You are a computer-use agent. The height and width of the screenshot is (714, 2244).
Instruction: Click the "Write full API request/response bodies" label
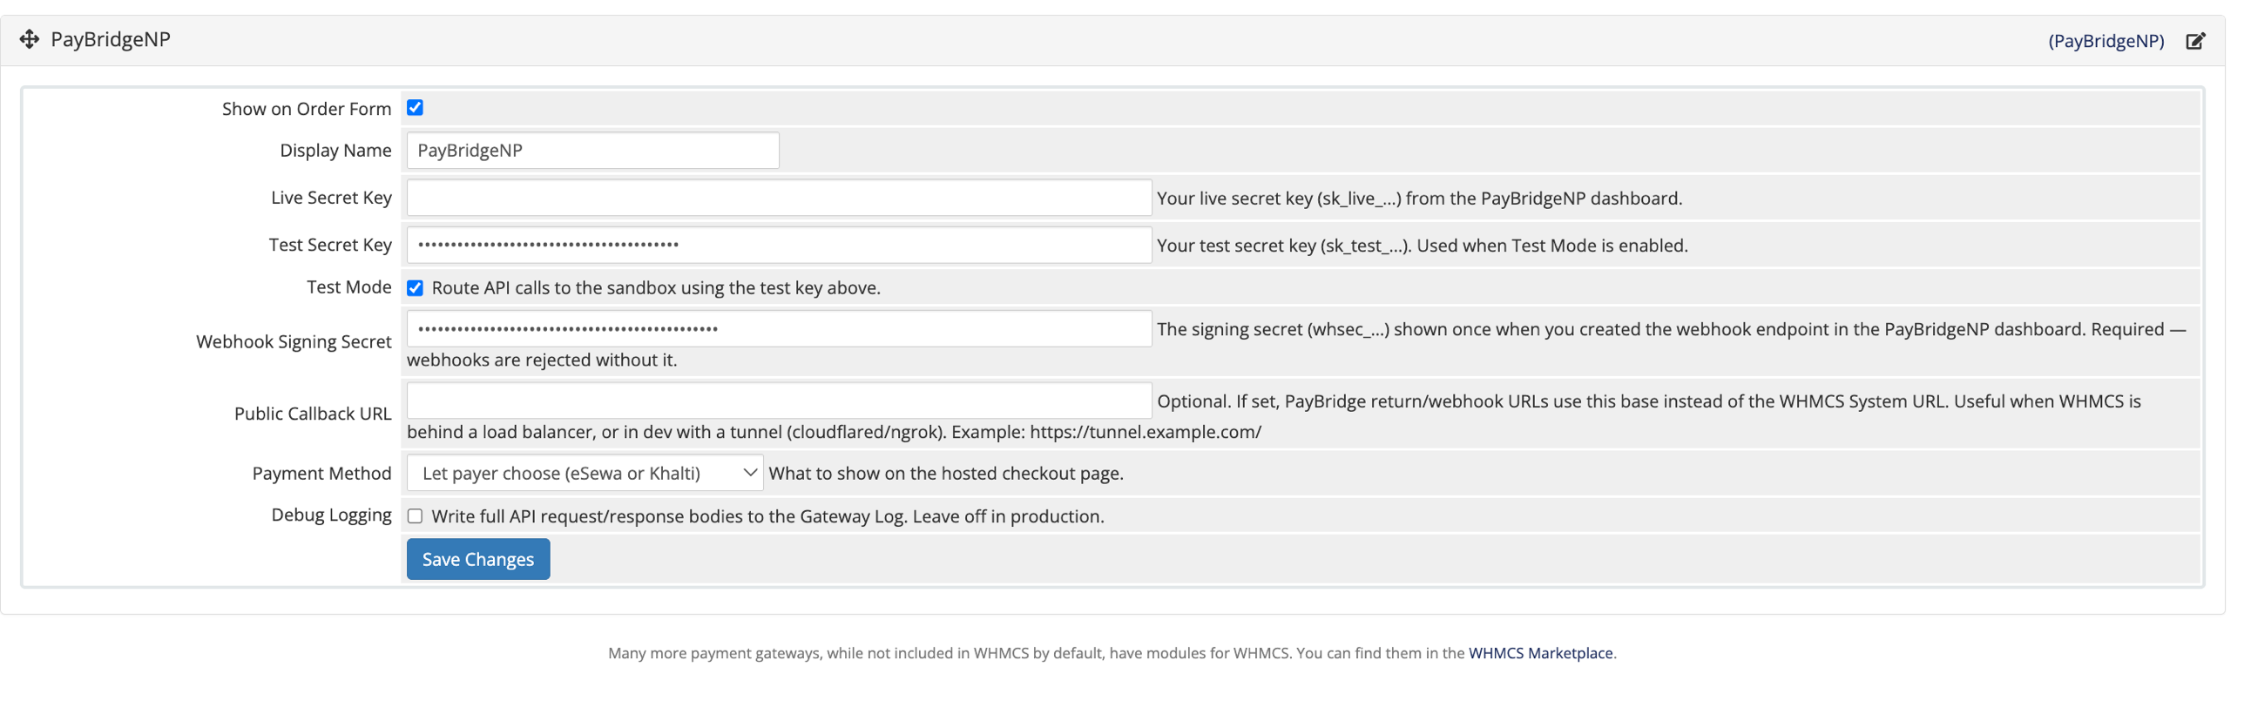coord(767,516)
